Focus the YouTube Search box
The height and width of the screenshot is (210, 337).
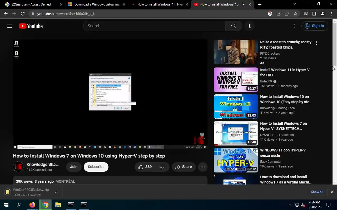click(x=154, y=26)
